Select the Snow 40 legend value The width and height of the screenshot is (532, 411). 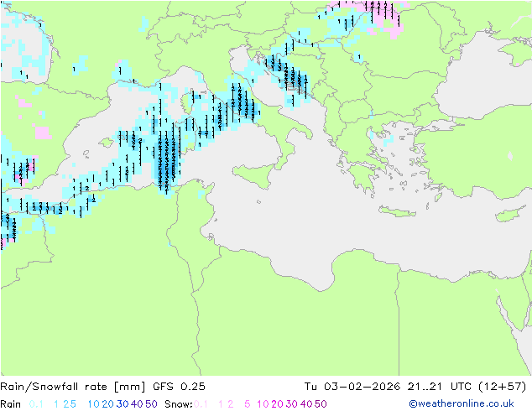(306, 404)
